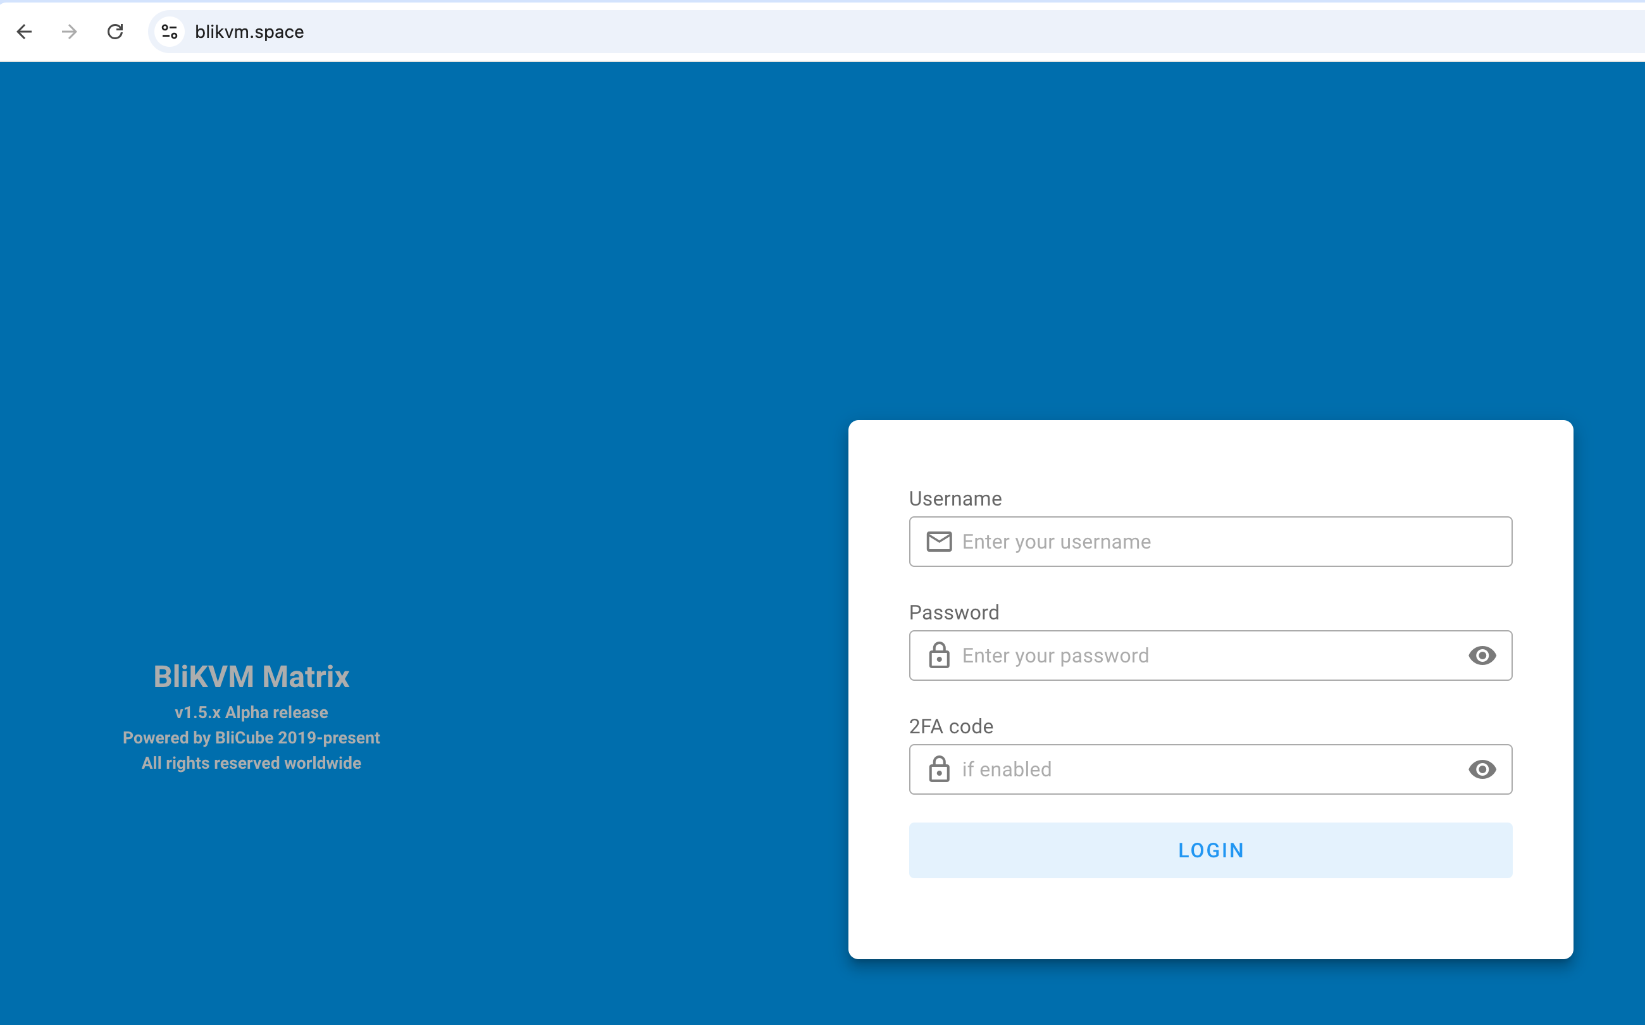Show password using the eye icon
1645x1025 pixels.
pyautogui.click(x=1482, y=655)
